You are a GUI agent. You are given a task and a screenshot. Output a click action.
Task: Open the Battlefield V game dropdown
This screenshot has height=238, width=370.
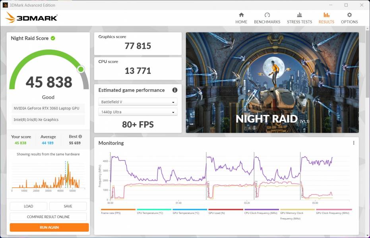click(138, 102)
